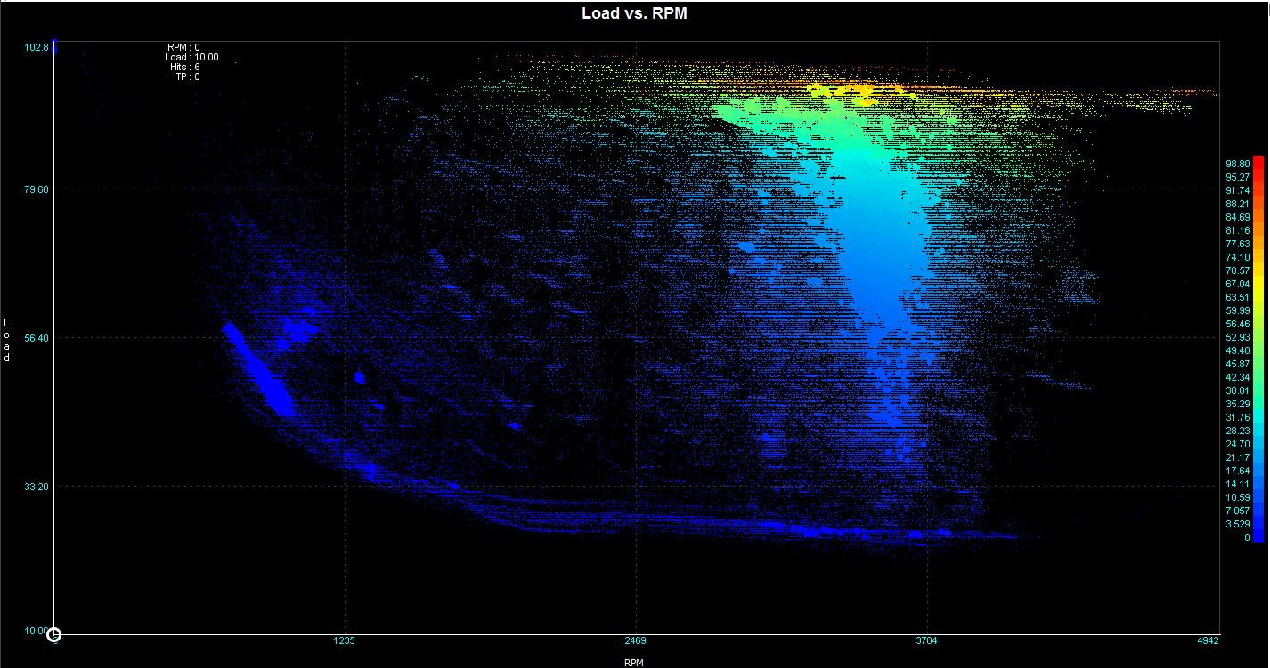Click the 3704 RPM axis tick label
Screen dimensions: 1270x668
click(926, 640)
